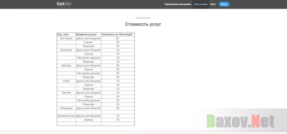Click the Соц. сеть column header
Screen dimensions: 287x134
coord(66,34)
